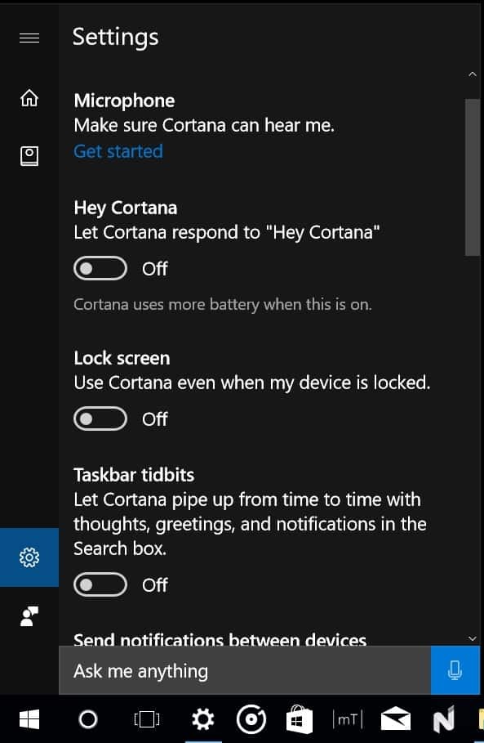Open the Windows Start menu

[x=29, y=719]
